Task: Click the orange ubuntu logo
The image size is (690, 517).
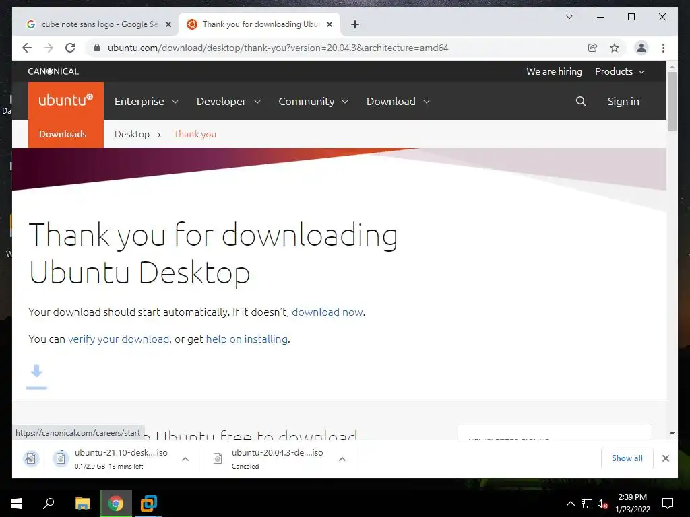Action: click(66, 101)
